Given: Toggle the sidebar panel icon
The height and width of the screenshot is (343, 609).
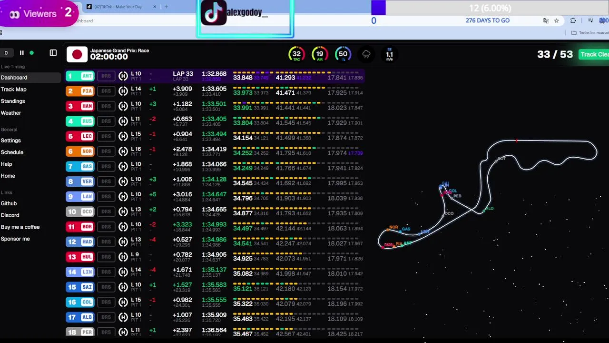Looking at the screenshot, I should (53, 53).
